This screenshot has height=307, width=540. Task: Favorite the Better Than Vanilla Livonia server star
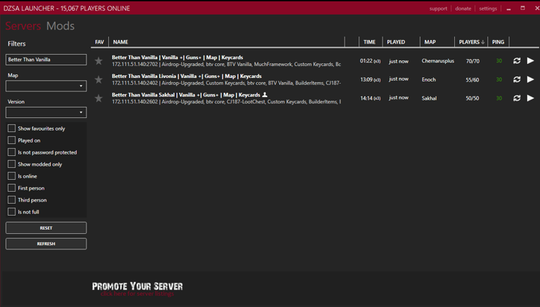click(98, 79)
